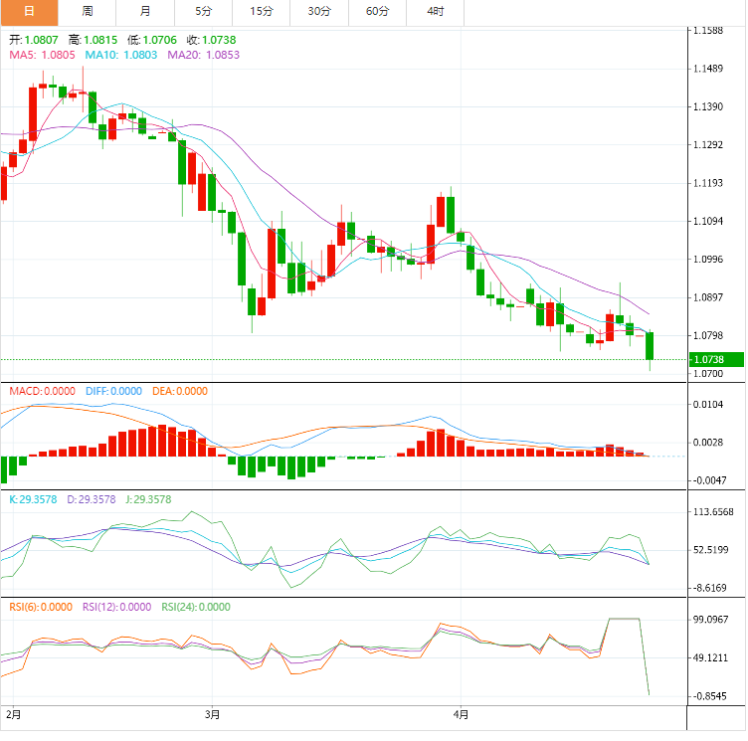Select the 4时 timeframe tab
This screenshot has height=741, width=748.
[x=435, y=12]
